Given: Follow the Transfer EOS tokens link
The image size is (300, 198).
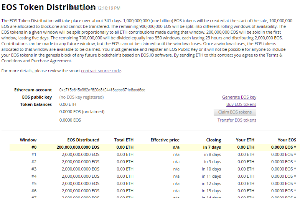Looking at the screenshot, I should (x=237, y=120).
